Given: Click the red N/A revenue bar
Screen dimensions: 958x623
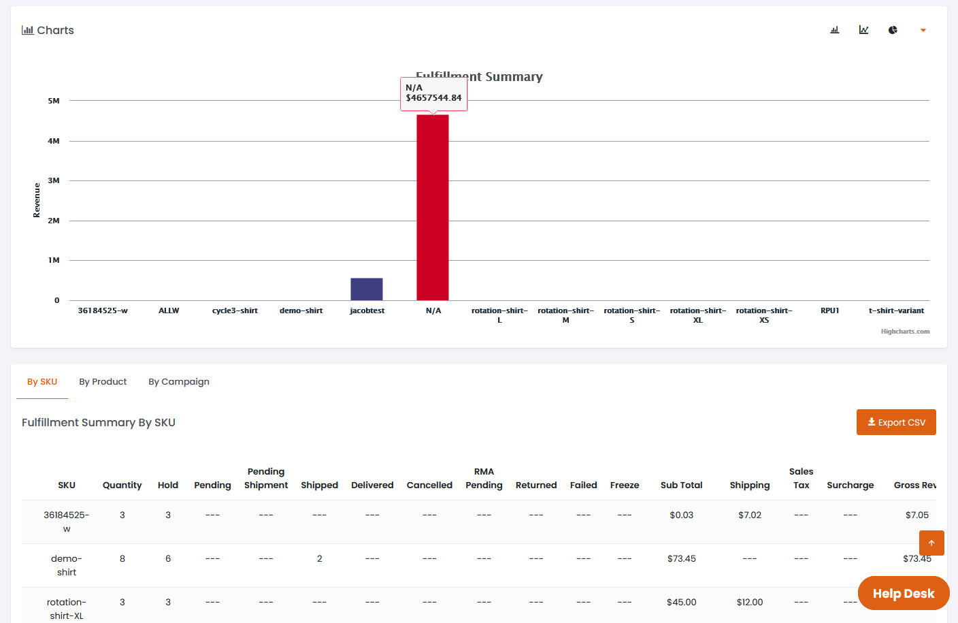Looking at the screenshot, I should (433, 208).
